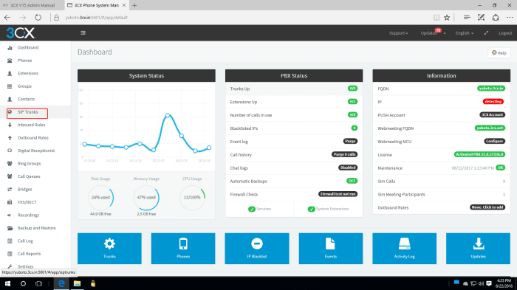517x290 pixels.
Task: Open Contacts in the sidebar
Action: [26, 99]
